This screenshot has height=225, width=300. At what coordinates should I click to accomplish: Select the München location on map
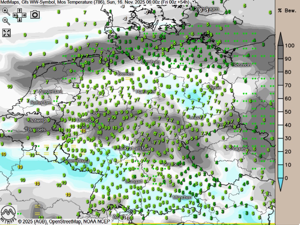click(182, 197)
